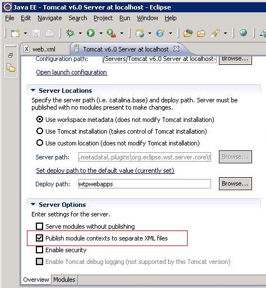This screenshot has height=288, width=266.
Task: Click the Eclipse gear title bar icon
Action: pyautogui.click(x=8, y=7)
